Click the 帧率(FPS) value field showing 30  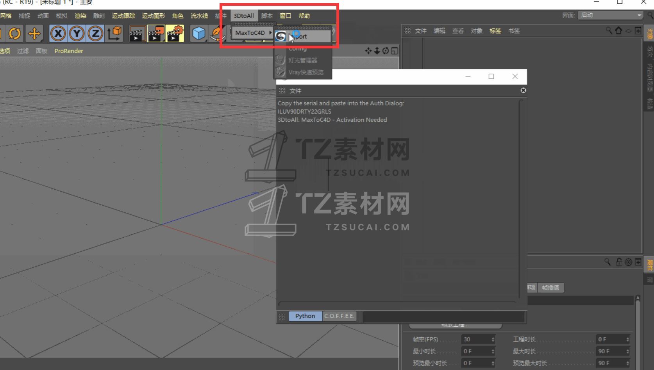475,339
